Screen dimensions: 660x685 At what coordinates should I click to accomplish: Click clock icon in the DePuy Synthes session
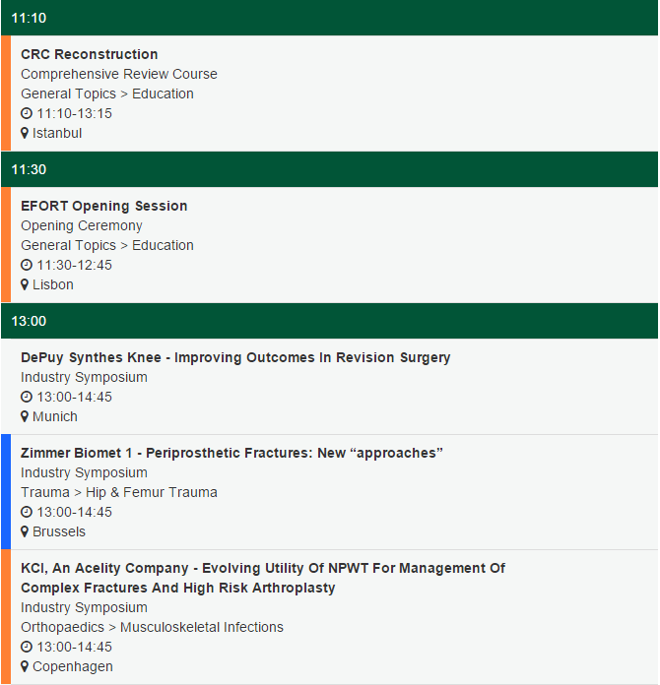[27, 397]
